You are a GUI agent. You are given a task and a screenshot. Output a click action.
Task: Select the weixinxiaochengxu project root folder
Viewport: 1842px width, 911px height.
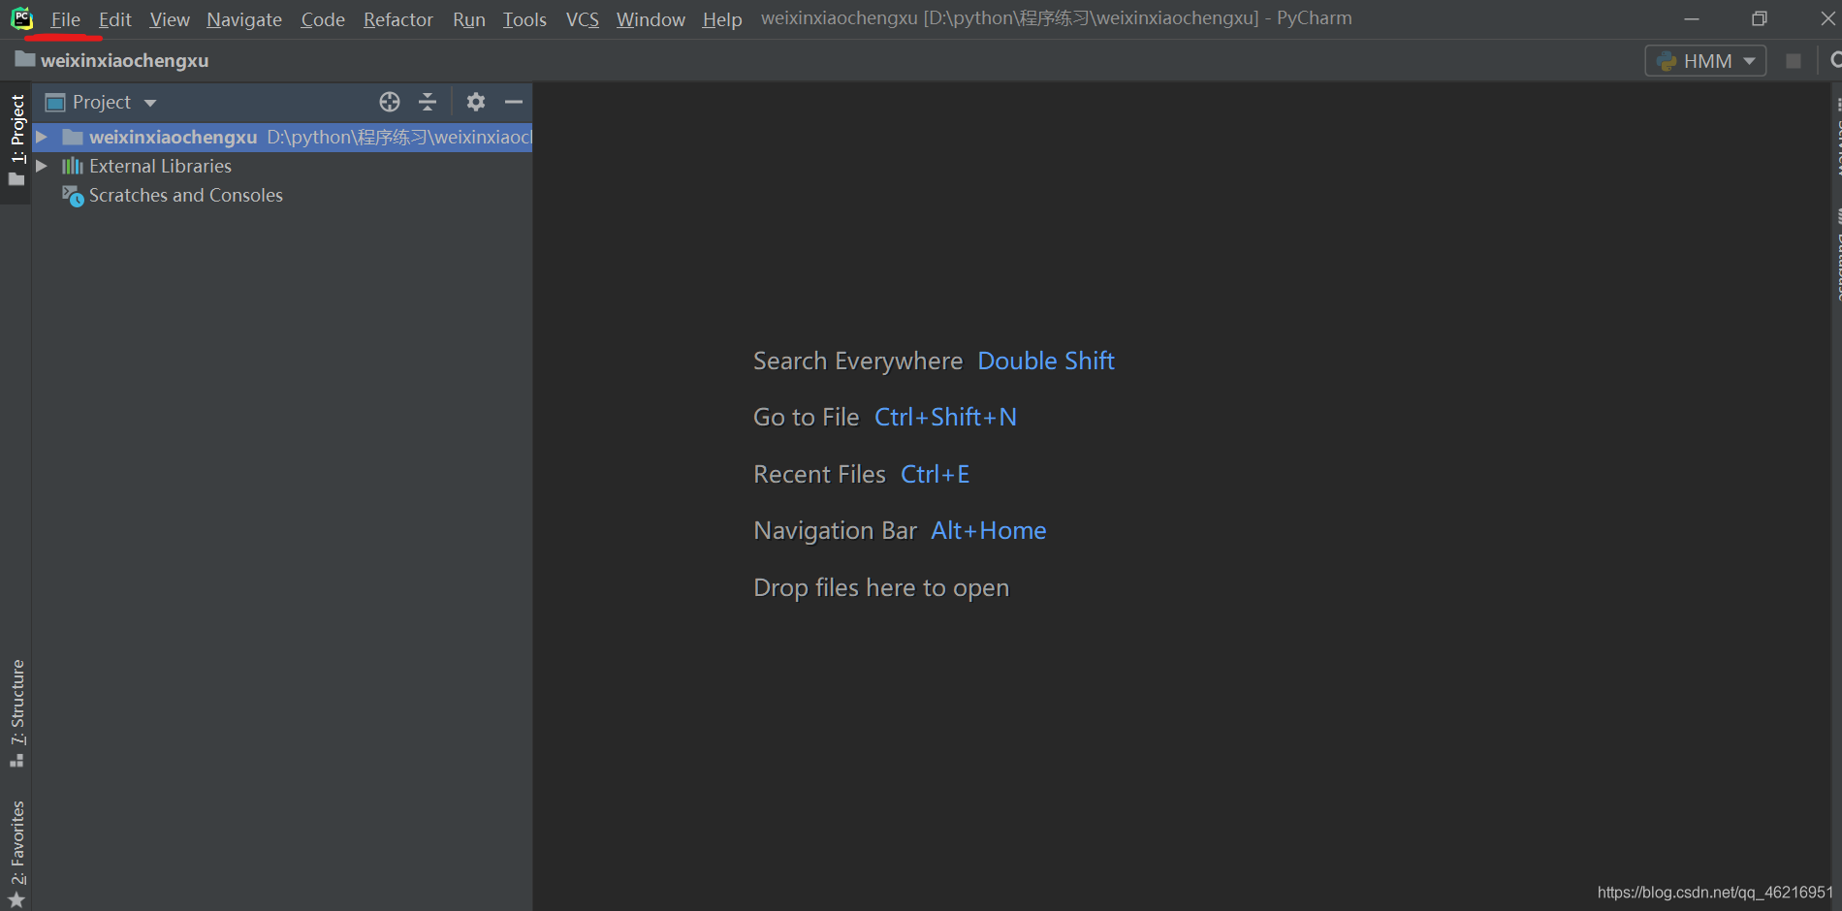coord(282,137)
